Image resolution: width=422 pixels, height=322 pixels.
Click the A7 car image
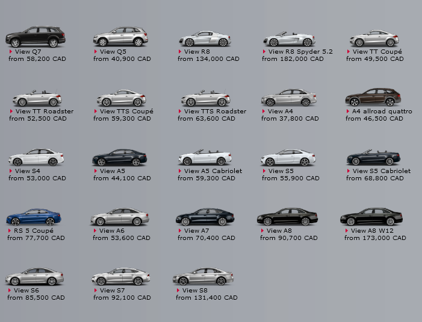coord(205,217)
